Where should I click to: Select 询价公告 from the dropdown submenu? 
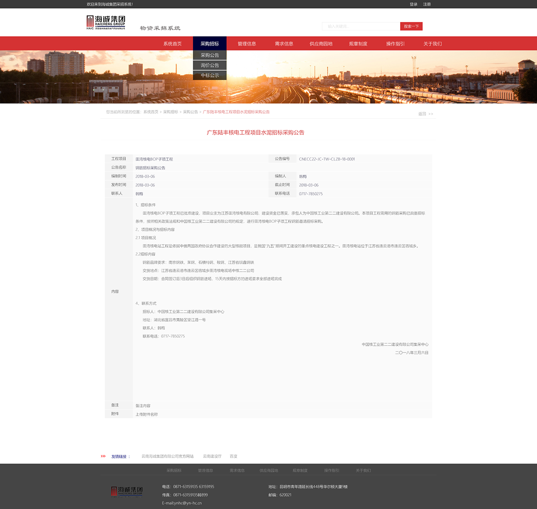pos(209,65)
